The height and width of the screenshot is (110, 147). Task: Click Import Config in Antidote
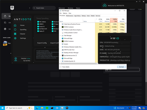(x=54, y=43)
